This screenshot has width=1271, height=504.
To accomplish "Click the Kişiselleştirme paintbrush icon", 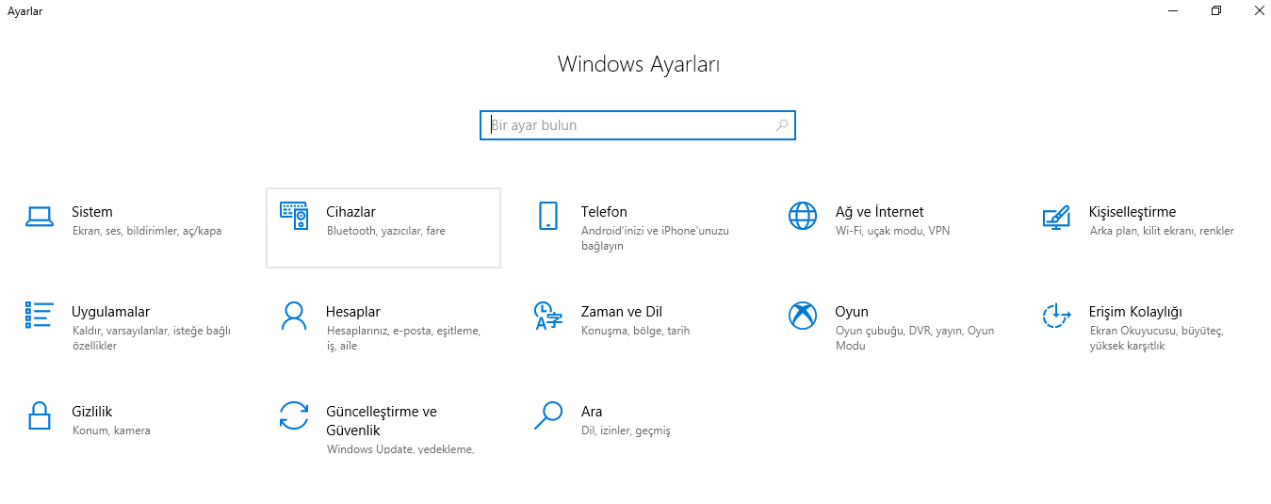I will pyautogui.click(x=1056, y=217).
